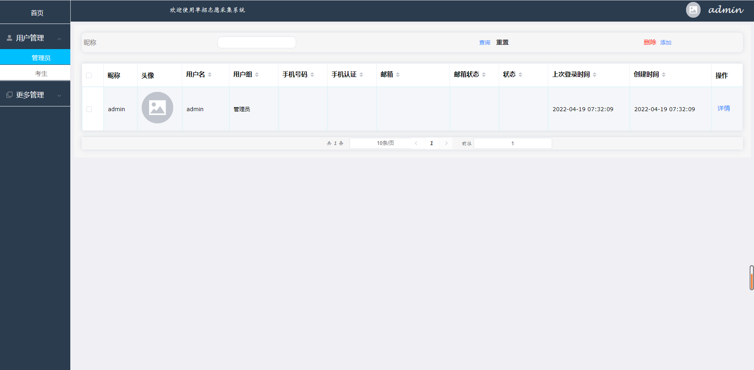The height and width of the screenshot is (370, 754).
Task: Select the 管理员 submenu item
Action: pos(35,57)
